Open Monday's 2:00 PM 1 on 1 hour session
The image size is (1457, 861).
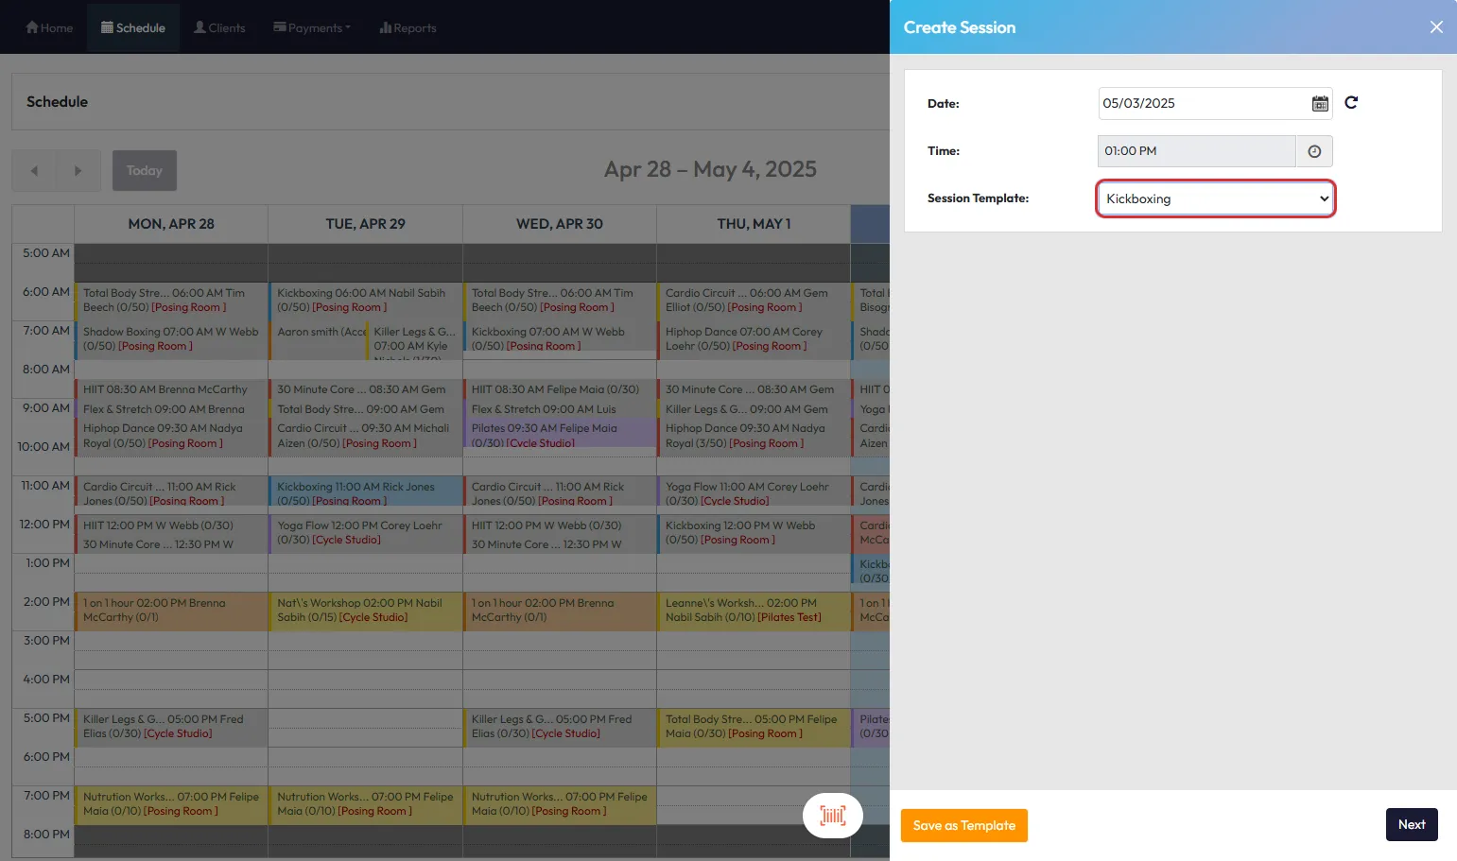click(171, 611)
